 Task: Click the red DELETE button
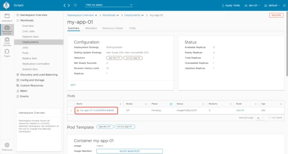(x=276, y=15)
